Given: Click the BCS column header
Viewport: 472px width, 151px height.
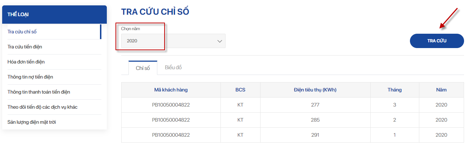Looking at the screenshot, I should [240, 90].
